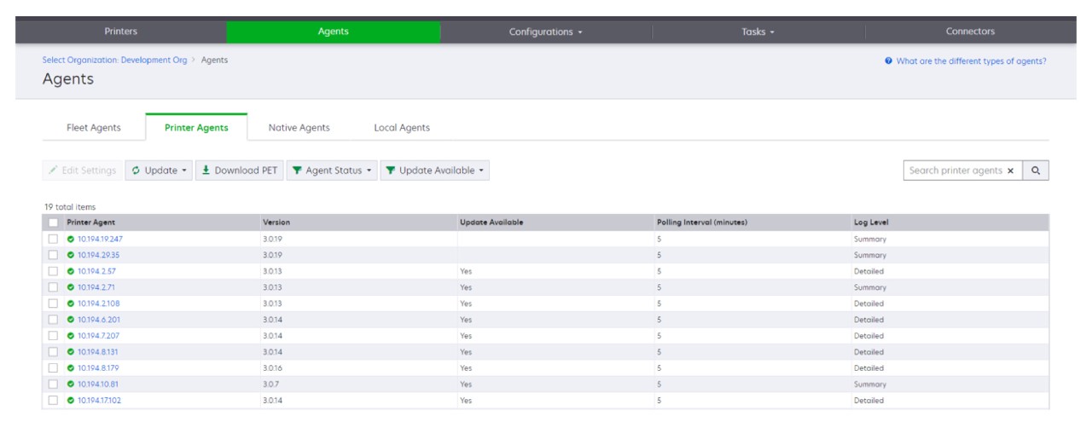Click the help question mark icon
The image size is (1092, 428).
pyautogui.click(x=889, y=61)
